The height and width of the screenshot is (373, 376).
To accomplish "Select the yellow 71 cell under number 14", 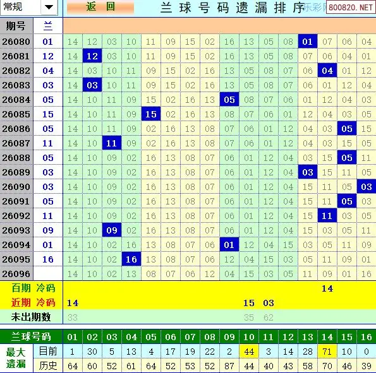I will [x=327, y=352].
